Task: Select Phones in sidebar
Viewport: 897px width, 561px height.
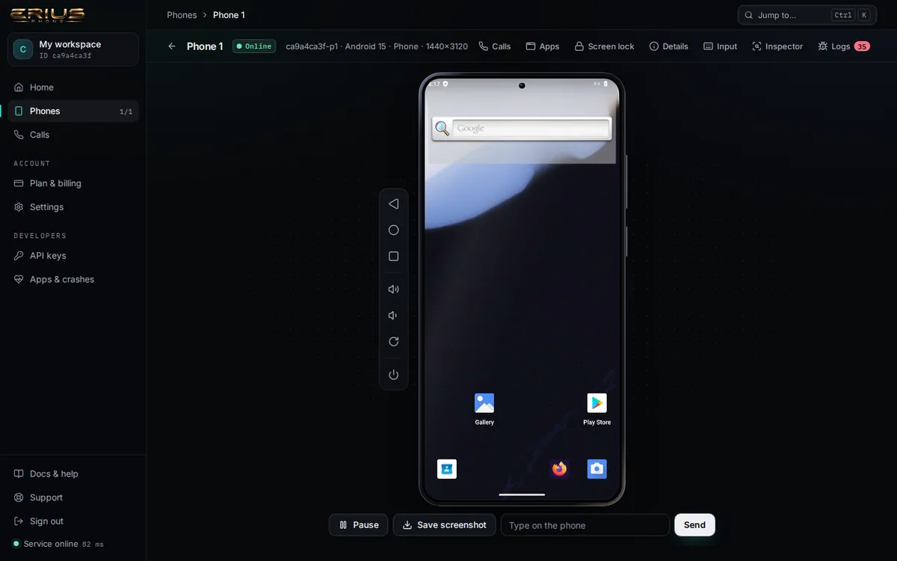Action: (73, 111)
